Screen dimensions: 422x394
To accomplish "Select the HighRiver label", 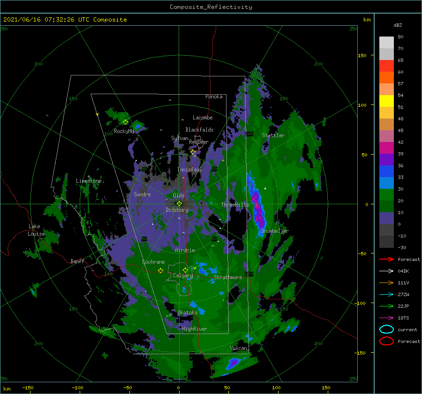I will (x=194, y=329).
